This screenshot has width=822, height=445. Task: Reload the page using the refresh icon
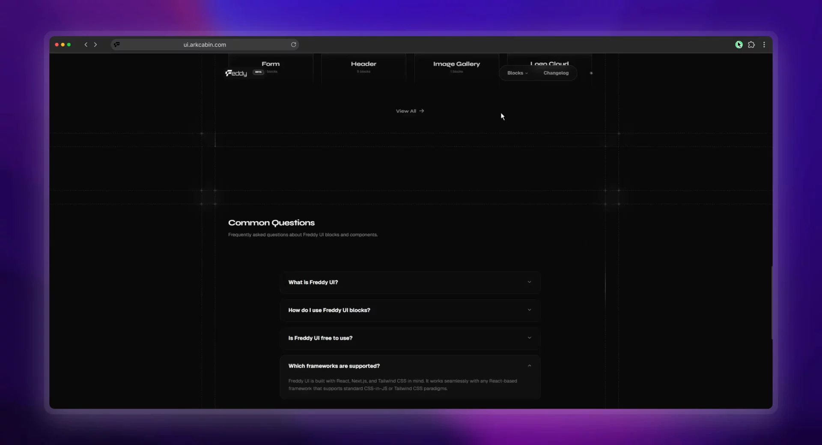coord(294,44)
